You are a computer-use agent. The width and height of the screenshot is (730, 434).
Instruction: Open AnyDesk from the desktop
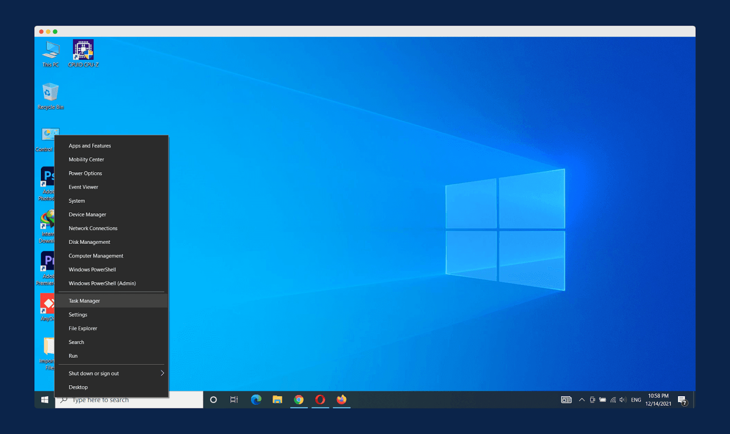click(47, 302)
